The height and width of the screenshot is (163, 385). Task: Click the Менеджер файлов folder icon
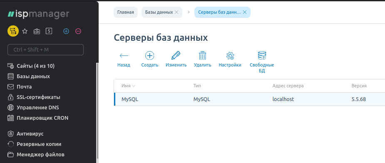click(x=10, y=155)
